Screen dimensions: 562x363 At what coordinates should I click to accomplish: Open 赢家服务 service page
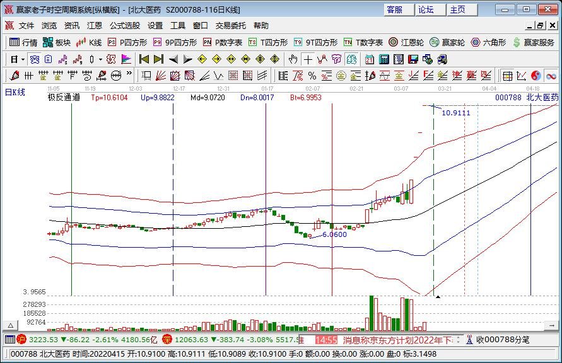coord(534,43)
